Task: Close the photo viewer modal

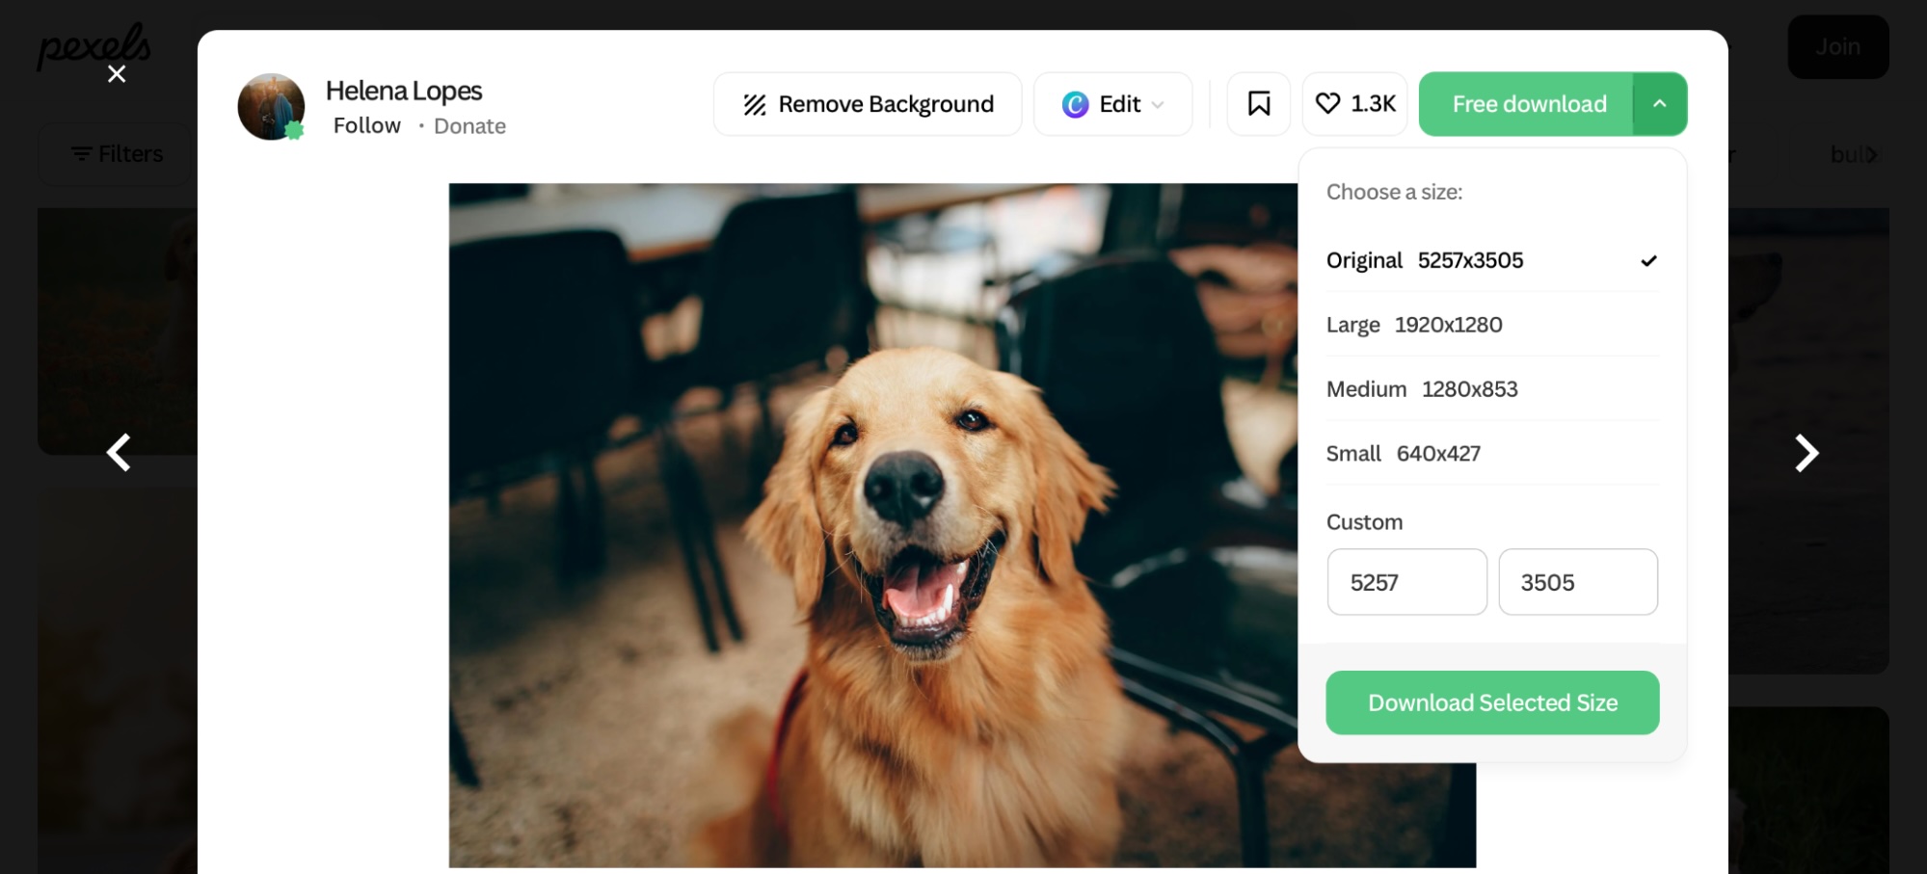Action: (117, 73)
